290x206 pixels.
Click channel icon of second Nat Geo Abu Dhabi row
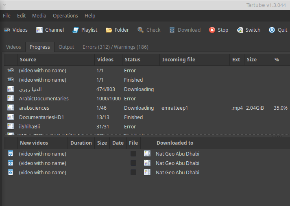coord(147,163)
